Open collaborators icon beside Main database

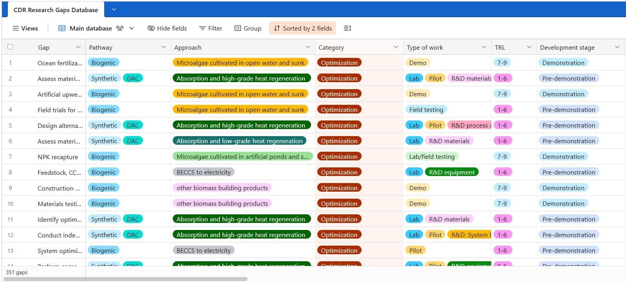click(120, 28)
